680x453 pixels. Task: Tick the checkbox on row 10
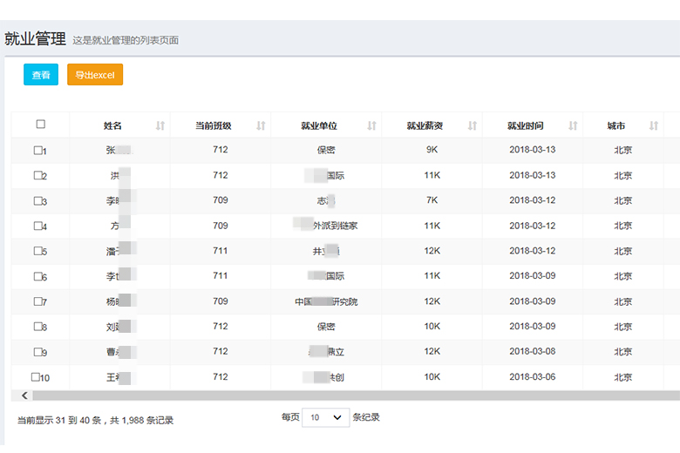[x=36, y=377]
